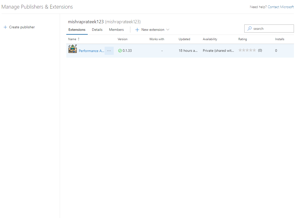
Task: Click the magnifier icon in search box
Action: [250, 29]
